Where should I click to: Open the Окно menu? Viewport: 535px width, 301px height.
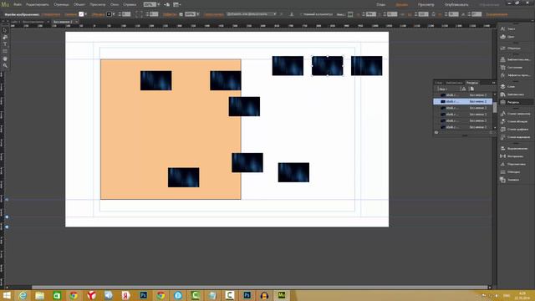pos(115,4)
